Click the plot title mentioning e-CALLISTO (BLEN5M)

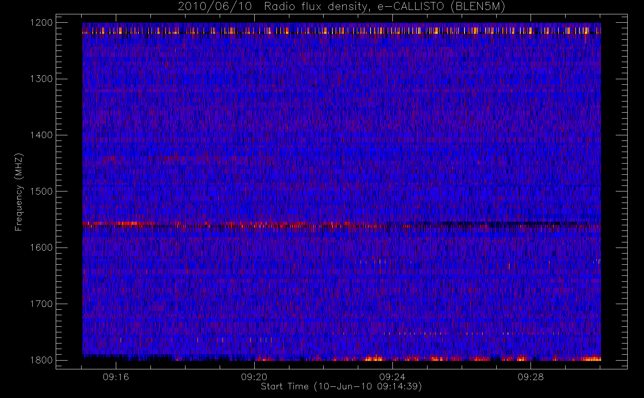(x=342, y=7)
